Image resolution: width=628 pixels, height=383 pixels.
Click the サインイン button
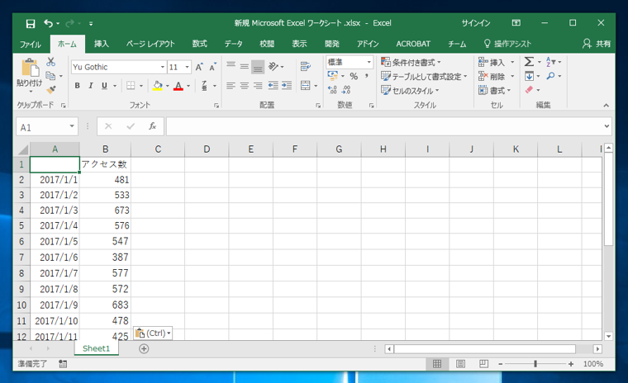pyautogui.click(x=475, y=23)
